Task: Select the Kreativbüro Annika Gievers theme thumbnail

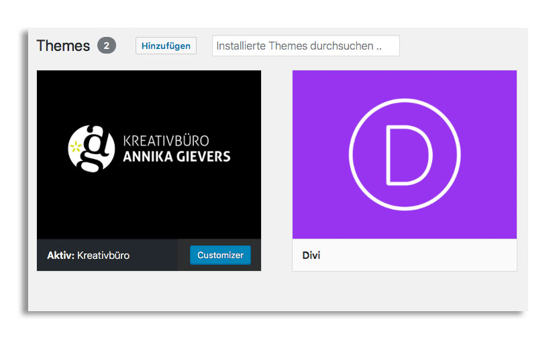Action: [149, 155]
